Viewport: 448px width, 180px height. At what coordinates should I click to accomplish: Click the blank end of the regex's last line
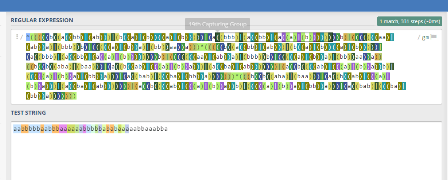pyautogui.click(x=222, y=96)
